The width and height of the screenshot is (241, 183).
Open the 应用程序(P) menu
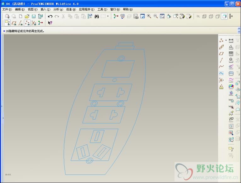pos(87,9)
